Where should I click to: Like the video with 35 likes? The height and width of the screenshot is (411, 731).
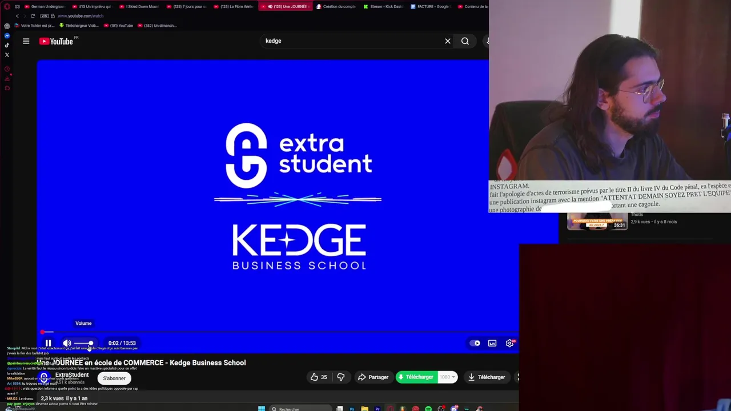click(319, 377)
